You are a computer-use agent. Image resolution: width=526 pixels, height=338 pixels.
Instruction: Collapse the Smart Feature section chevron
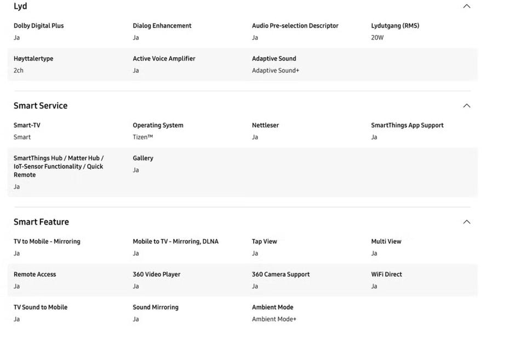[x=466, y=222]
